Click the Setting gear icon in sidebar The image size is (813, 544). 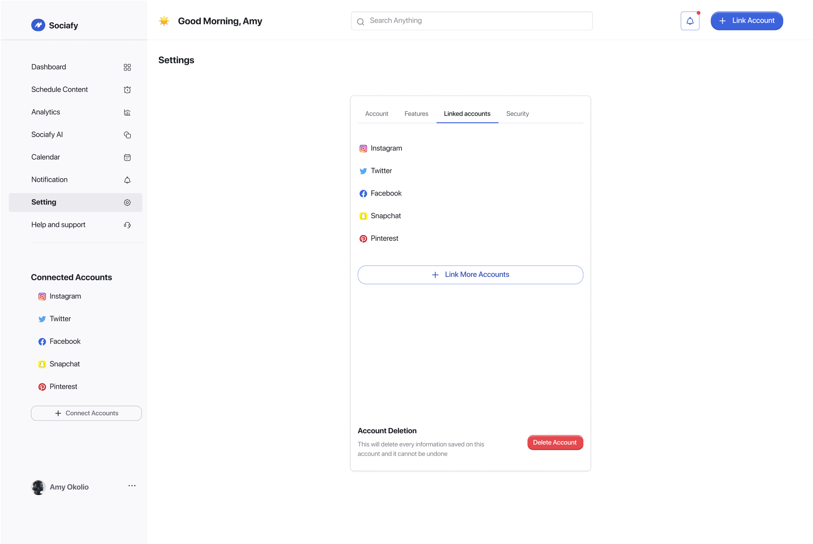click(127, 203)
